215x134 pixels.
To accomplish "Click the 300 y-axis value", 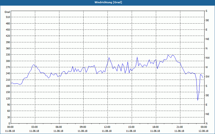I will (x=8, y=61).
